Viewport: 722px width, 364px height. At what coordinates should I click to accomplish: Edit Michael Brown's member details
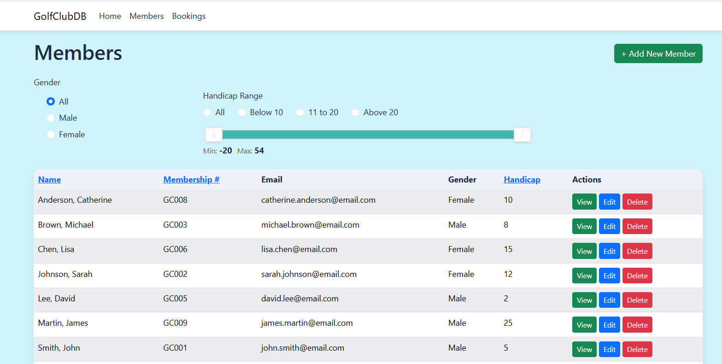[610, 226]
